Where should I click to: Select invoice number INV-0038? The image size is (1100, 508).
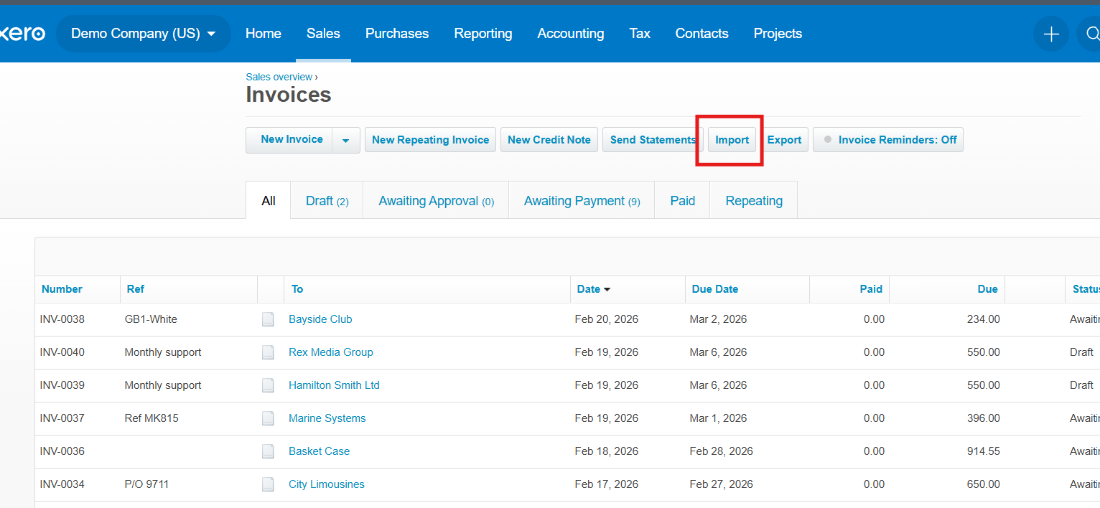click(62, 319)
